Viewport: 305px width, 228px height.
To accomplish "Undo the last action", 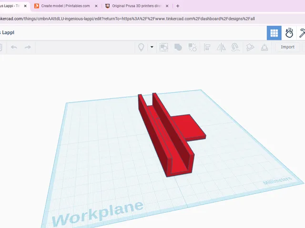I will [14, 47].
